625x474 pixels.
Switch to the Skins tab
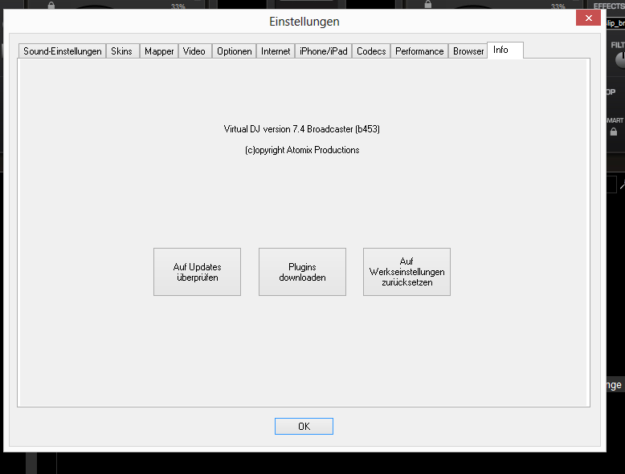[x=122, y=51]
